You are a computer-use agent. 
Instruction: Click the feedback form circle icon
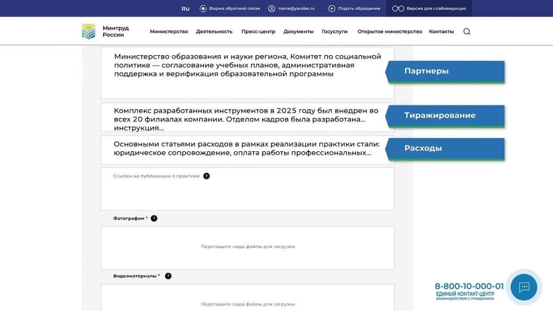click(x=203, y=8)
